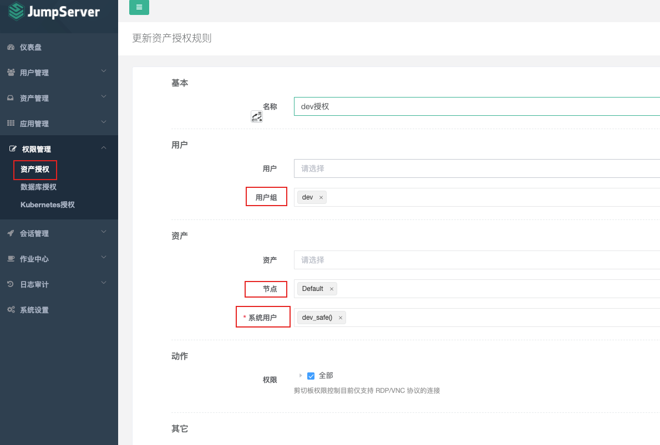Remove the dev user group tag
The width and height of the screenshot is (660, 445).
click(x=321, y=197)
